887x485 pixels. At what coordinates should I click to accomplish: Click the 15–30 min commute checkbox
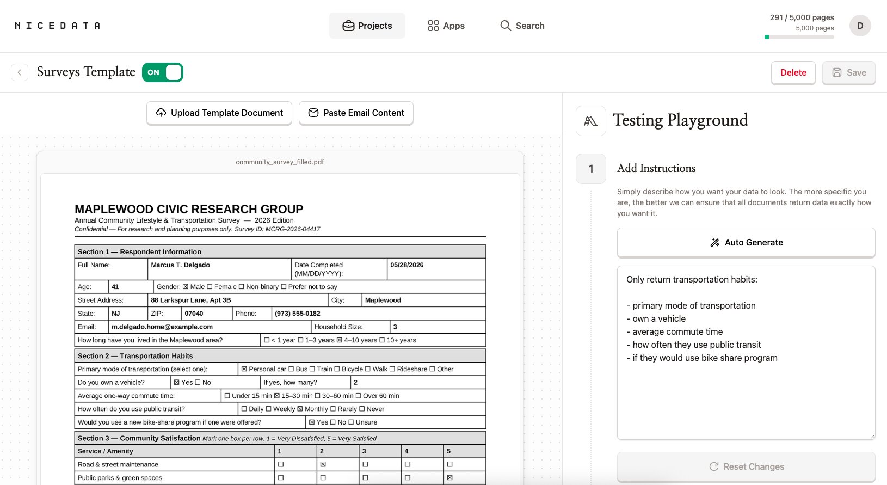coord(277,396)
